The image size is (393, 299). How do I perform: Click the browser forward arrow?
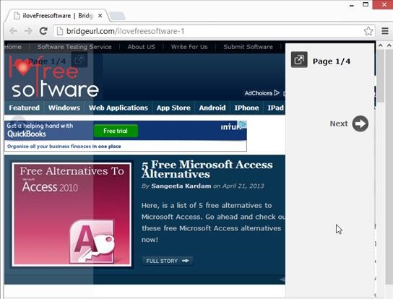(28, 31)
